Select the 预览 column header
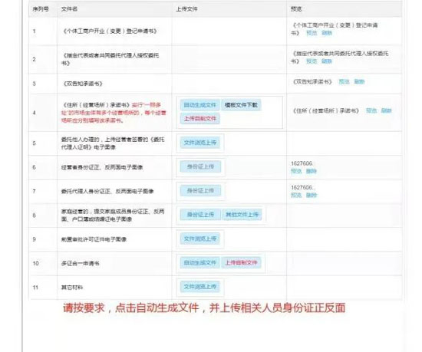Image resolution: width=422 pixels, height=352 pixels. [x=296, y=9]
